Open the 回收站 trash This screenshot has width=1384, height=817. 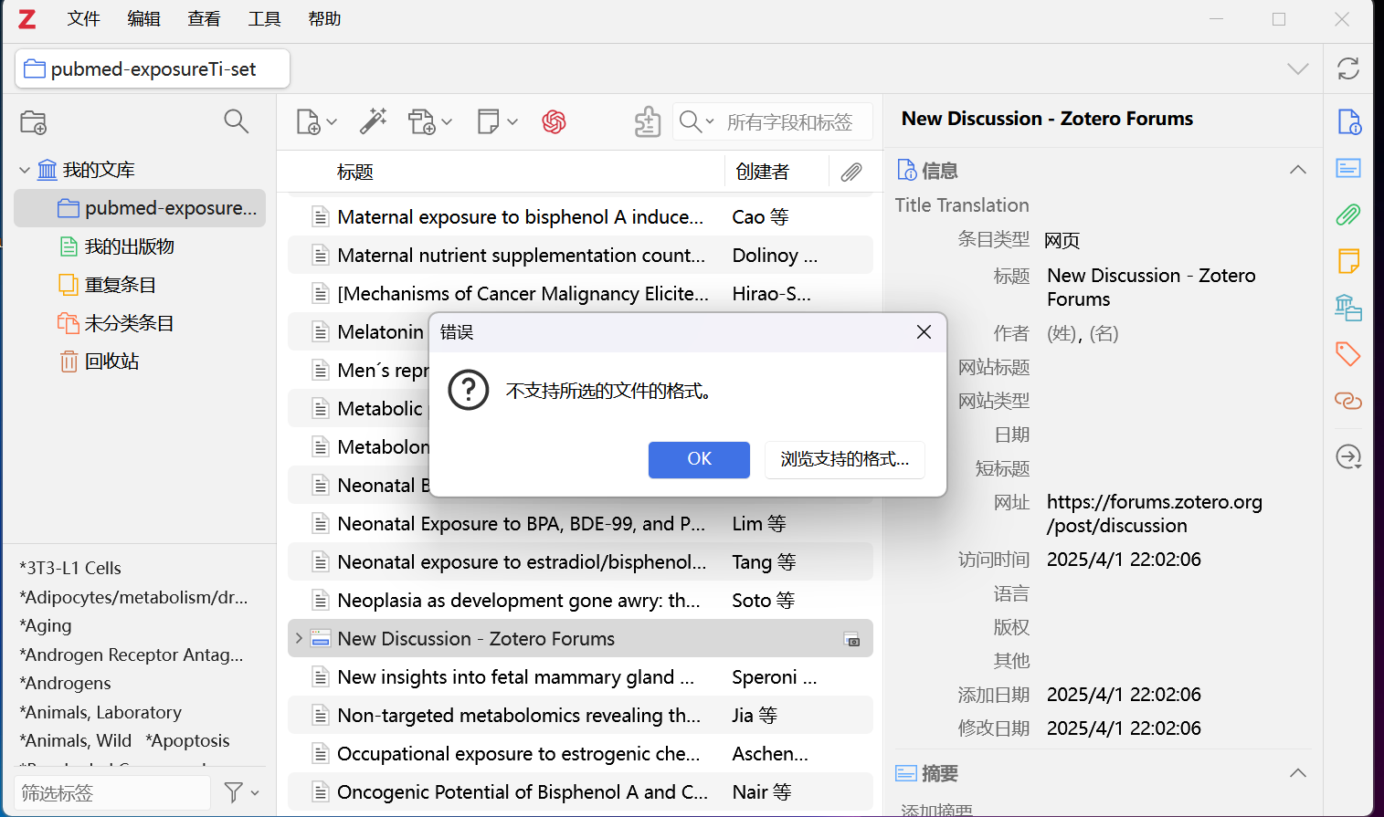coord(111,361)
